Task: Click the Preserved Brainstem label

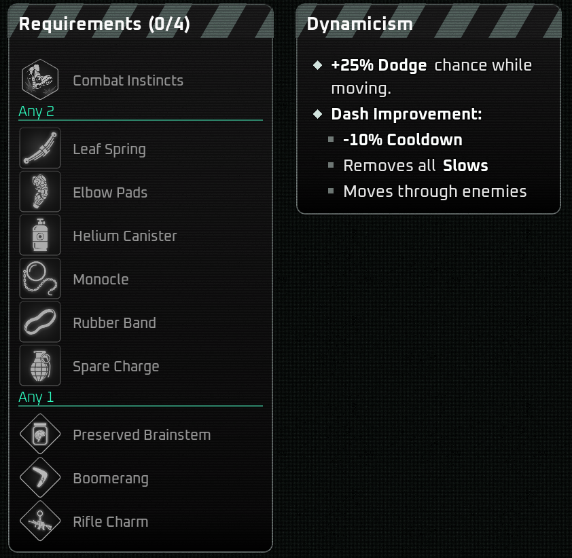Action: tap(142, 435)
